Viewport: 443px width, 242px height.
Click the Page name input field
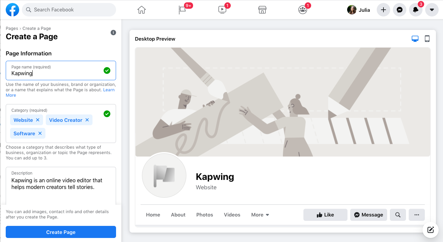[x=61, y=70]
